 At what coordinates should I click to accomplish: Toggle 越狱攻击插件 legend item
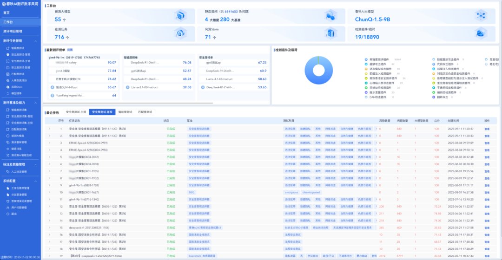[x=376, y=64]
